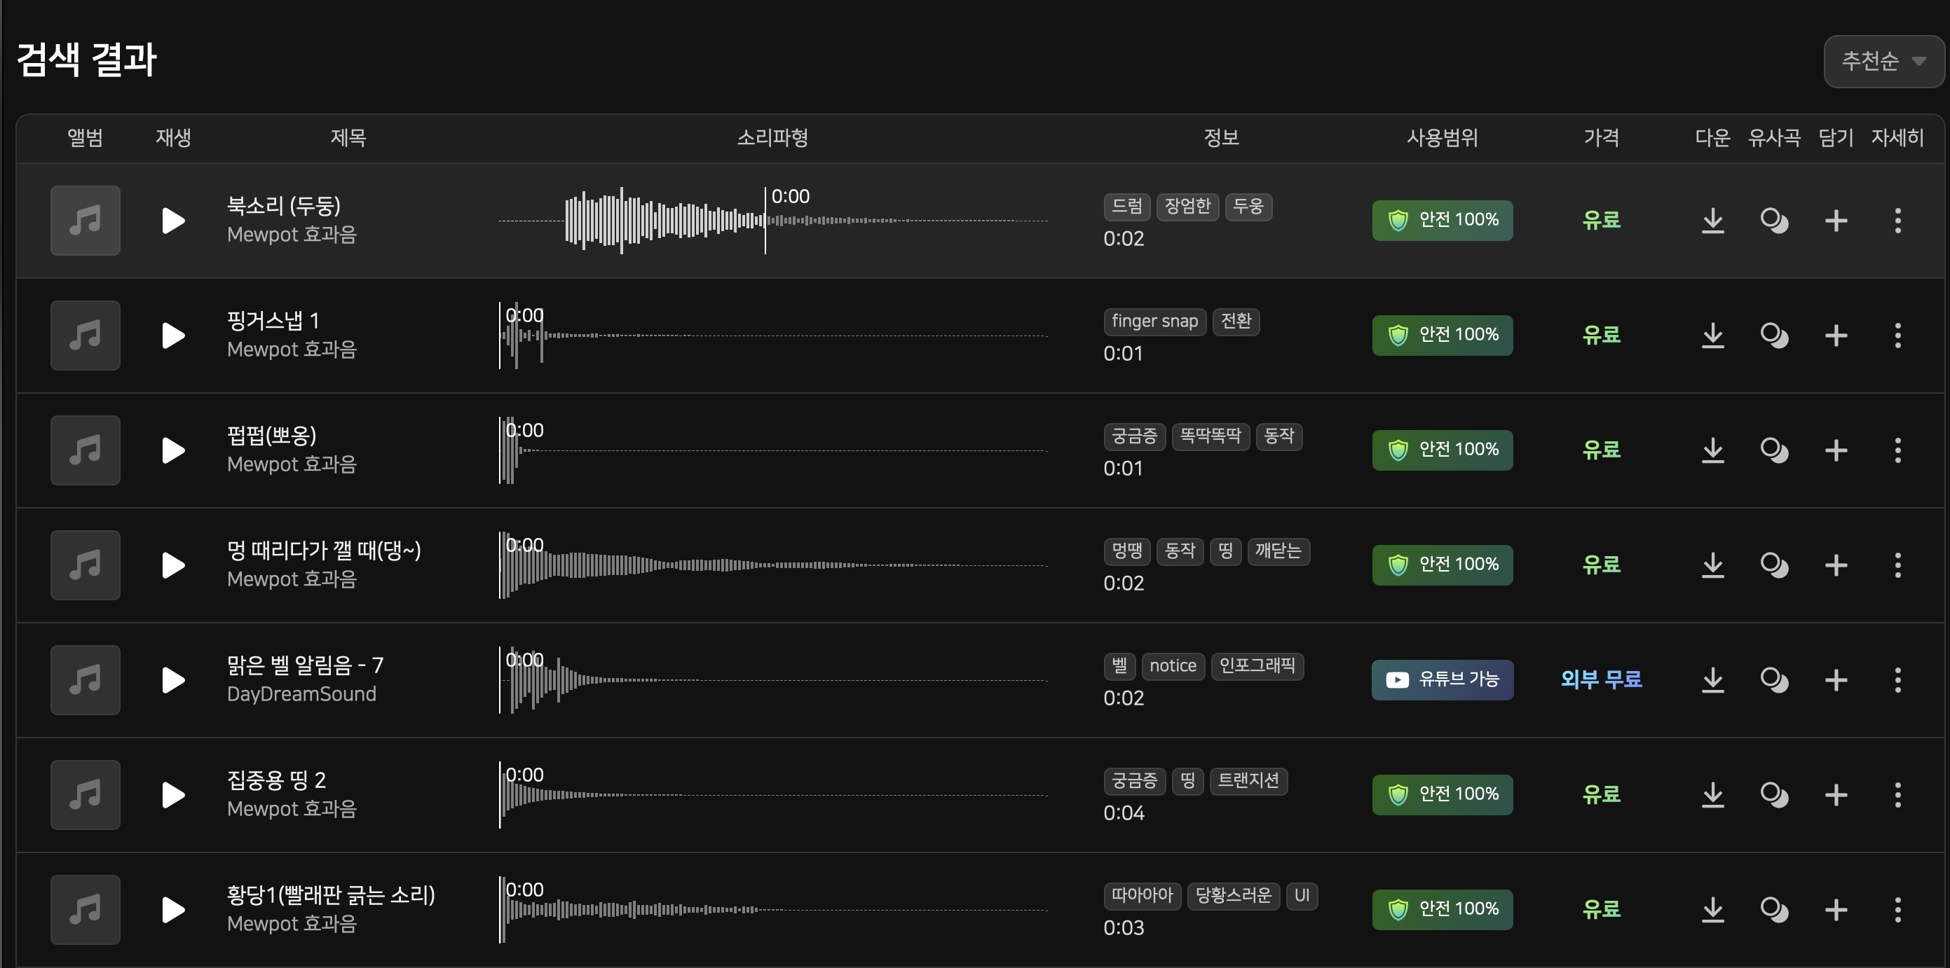Click the 외부 무료 price link
The width and height of the screenshot is (1950, 968).
pyautogui.click(x=1601, y=680)
